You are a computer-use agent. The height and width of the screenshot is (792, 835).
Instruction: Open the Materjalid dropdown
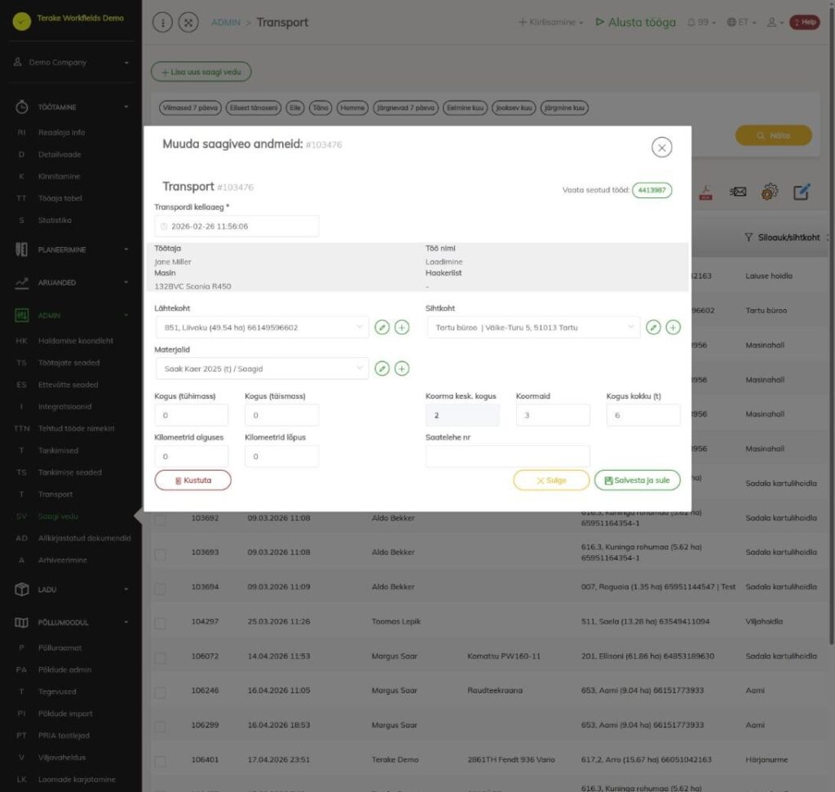(x=262, y=369)
